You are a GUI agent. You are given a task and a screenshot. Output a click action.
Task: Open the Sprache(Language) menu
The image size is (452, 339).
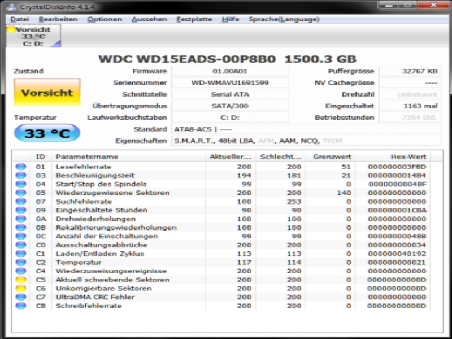coord(284,19)
